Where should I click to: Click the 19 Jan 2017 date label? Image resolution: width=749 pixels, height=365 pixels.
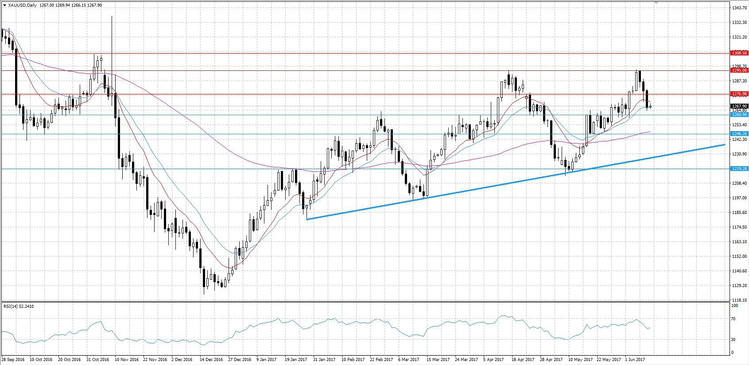pos(296,360)
